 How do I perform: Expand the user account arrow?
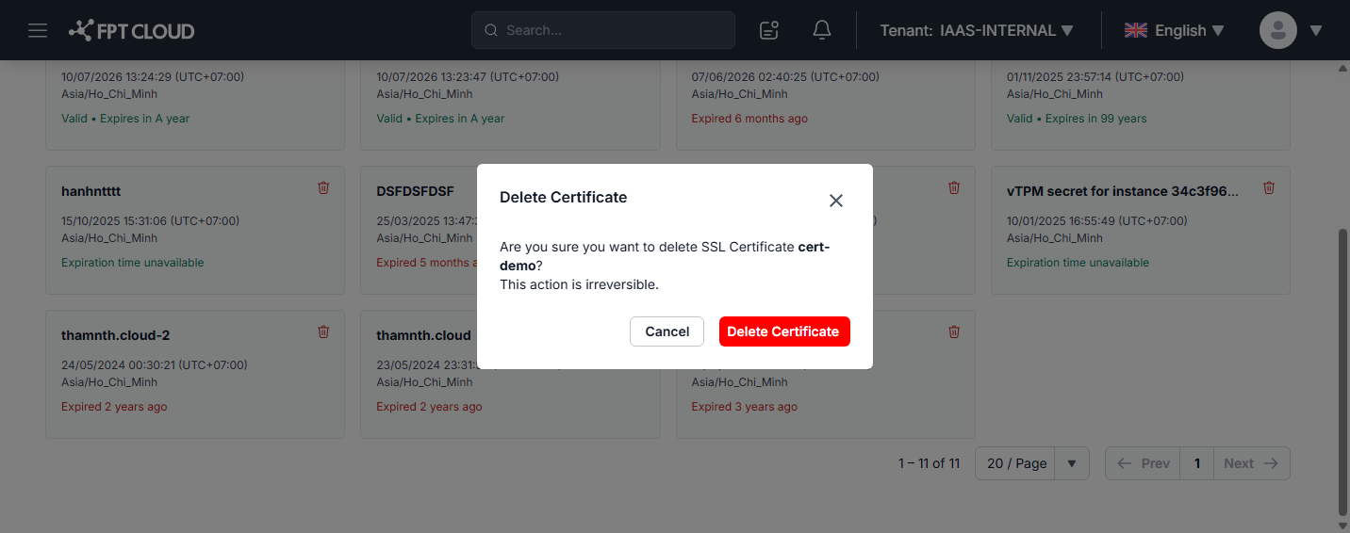coord(1316,30)
